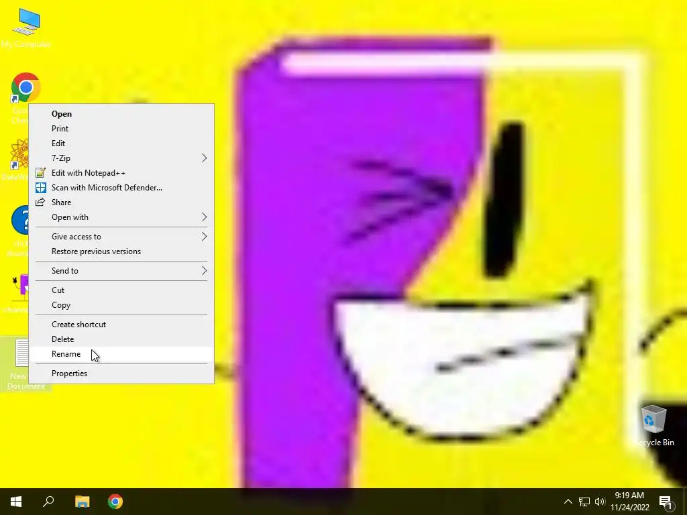Choose Copy in the context menu

(x=121, y=305)
